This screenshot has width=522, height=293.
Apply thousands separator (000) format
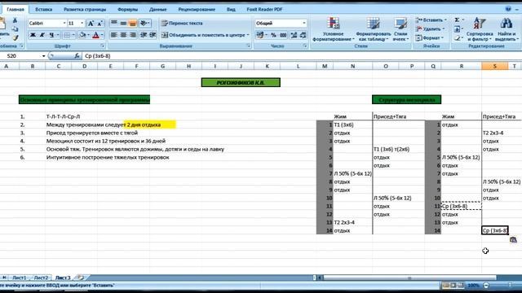coord(283,35)
